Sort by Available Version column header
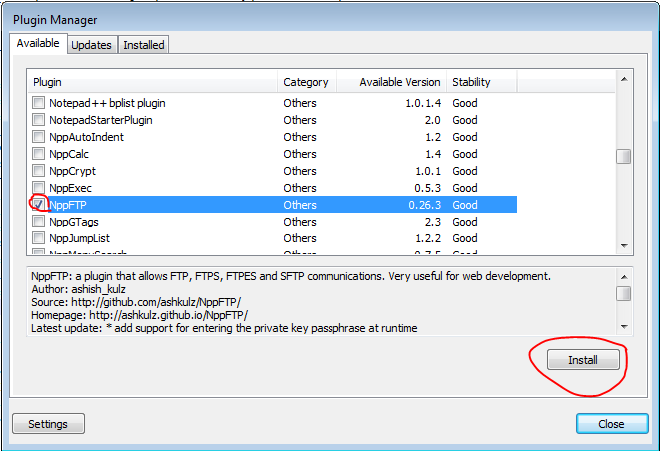 [391, 82]
